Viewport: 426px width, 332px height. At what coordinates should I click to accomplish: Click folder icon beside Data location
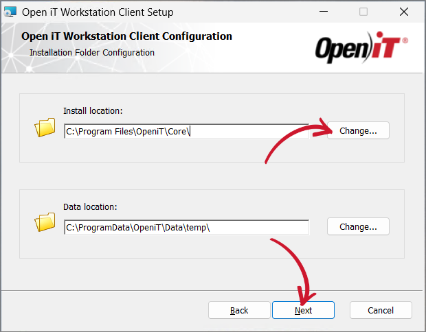click(x=45, y=222)
